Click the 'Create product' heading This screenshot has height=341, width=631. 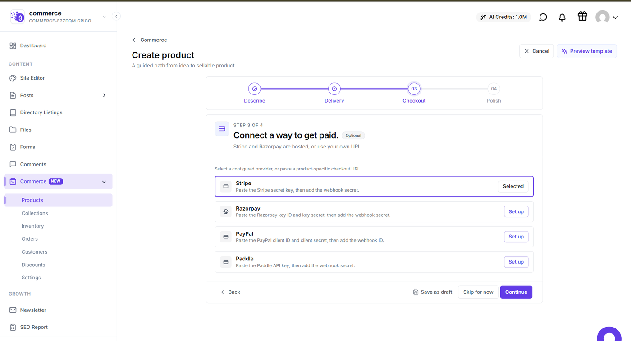tap(163, 55)
